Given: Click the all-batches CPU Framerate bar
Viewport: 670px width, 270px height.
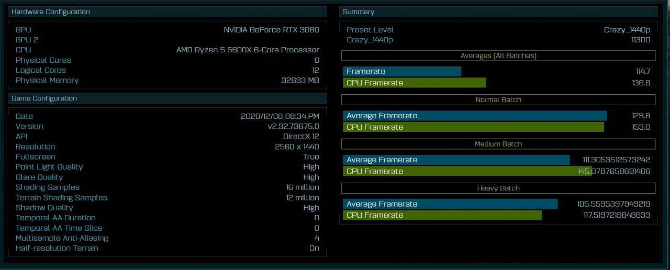Looking at the screenshot, I should click(415, 83).
